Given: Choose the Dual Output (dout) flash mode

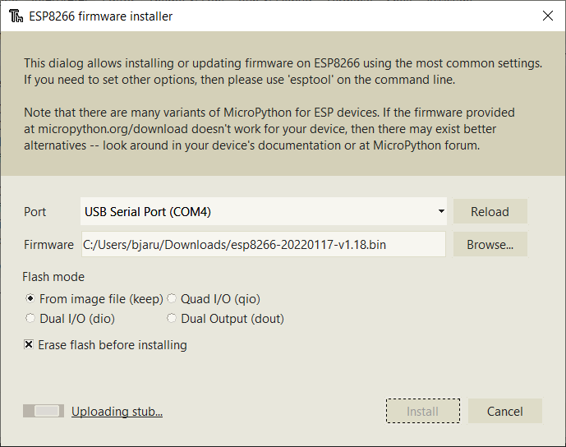Looking at the screenshot, I should tap(173, 318).
